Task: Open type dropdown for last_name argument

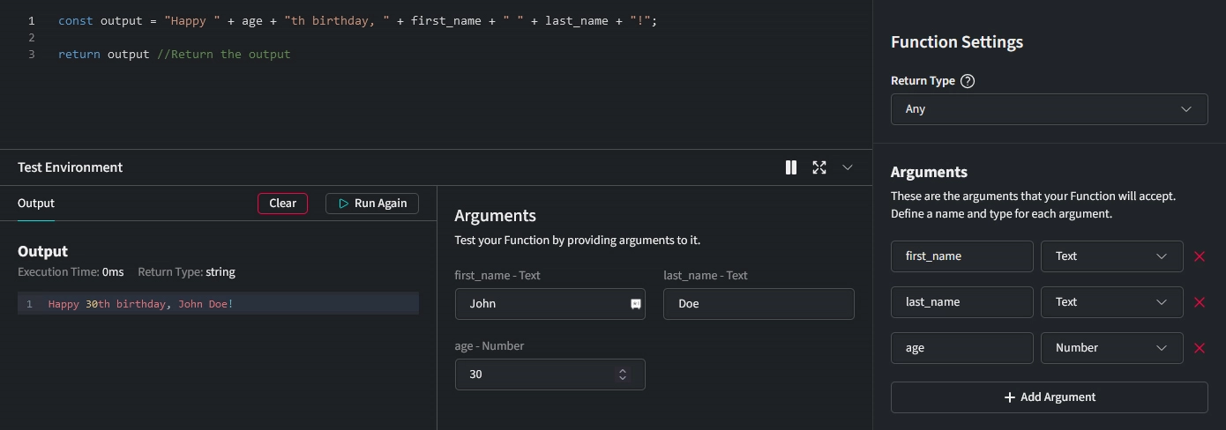Action: click(1112, 302)
